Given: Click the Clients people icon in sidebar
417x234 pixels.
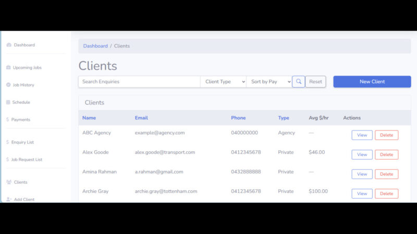Looking at the screenshot, I should tap(9, 182).
